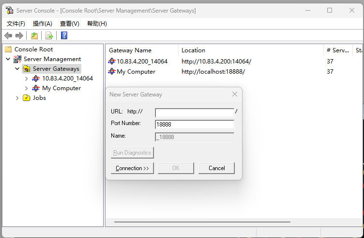
Task: Close the New Server Gateway dialog
Action: tap(235, 95)
